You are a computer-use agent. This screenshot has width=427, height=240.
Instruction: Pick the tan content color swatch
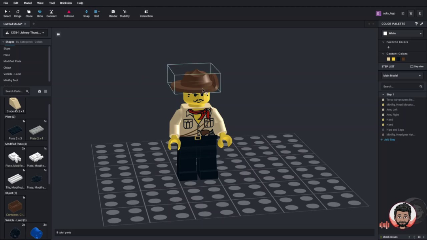click(388, 59)
